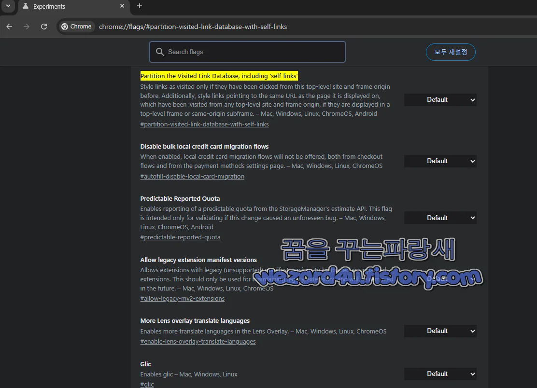Expand the Allow legacy extension manifest versions dropdown

[x=440, y=278]
